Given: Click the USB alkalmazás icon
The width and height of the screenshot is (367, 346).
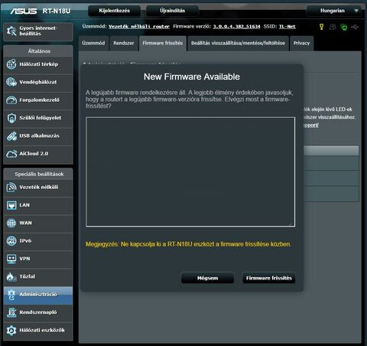Looking at the screenshot, I should (x=11, y=135).
